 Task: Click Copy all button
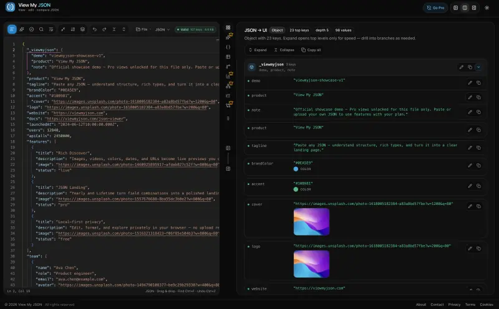pos(311,50)
